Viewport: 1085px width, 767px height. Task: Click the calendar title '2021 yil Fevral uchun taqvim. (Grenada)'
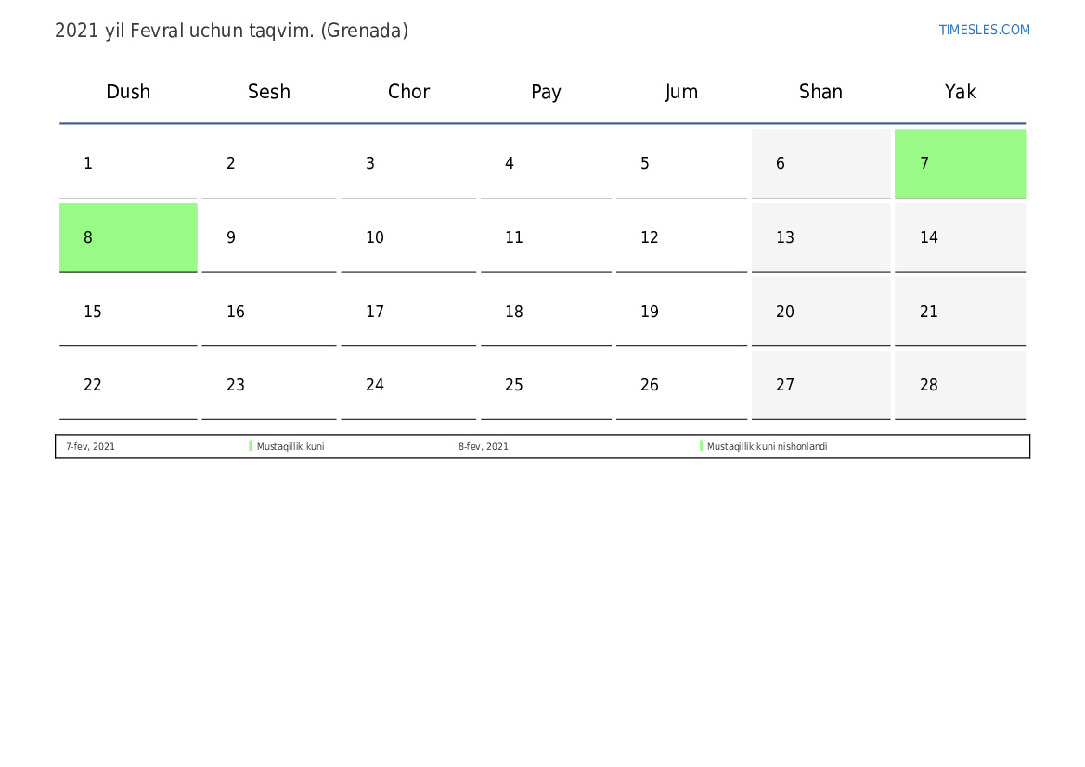point(231,31)
